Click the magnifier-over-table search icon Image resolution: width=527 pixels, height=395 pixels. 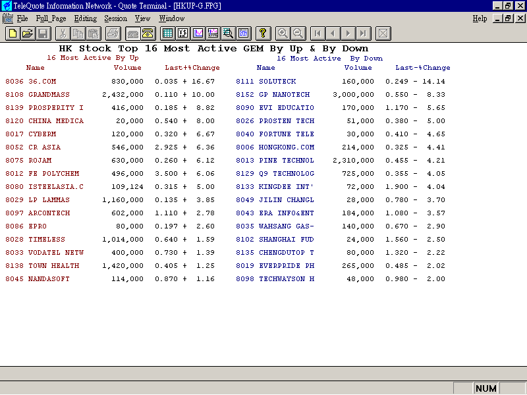coord(229,34)
